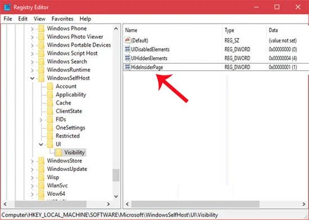Click the Windows Script Host folder icon

tap(42, 53)
